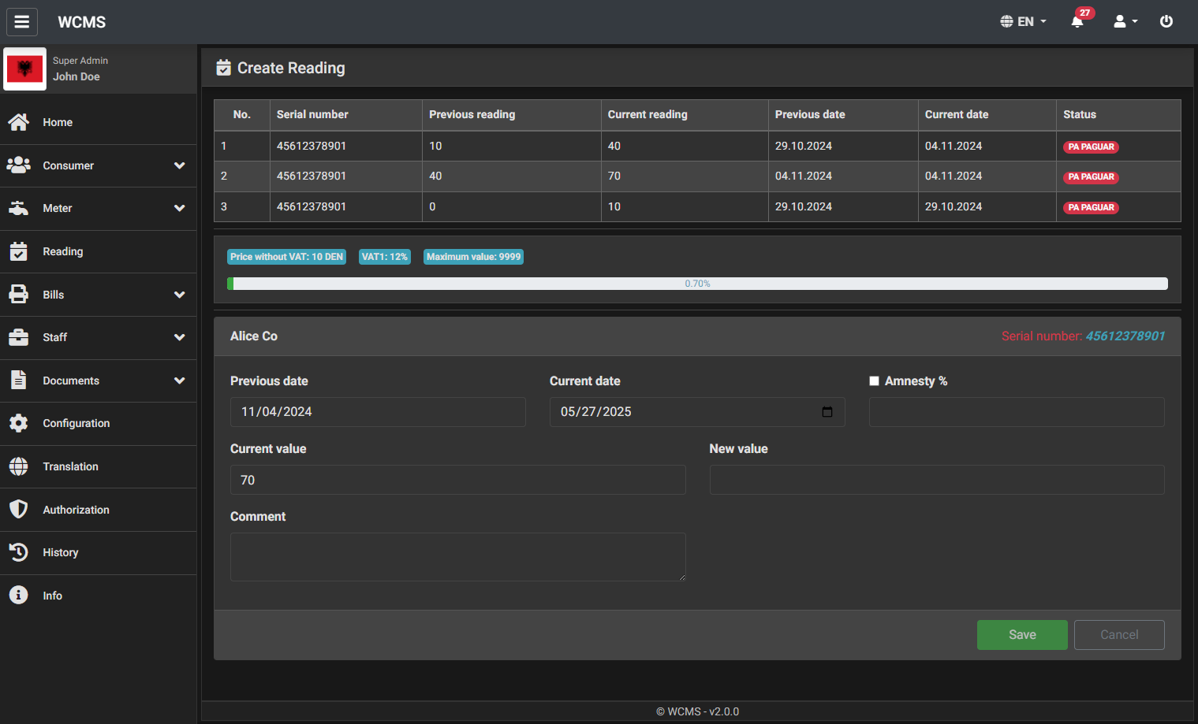
Task: Click the Translation globe icon
Action: click(19, 466)
